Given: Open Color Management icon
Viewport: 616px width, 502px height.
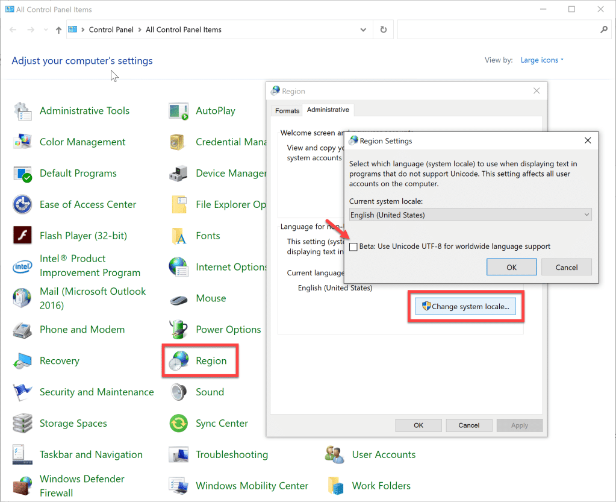Looking at the screenshot, I should [x=22, y=142].
